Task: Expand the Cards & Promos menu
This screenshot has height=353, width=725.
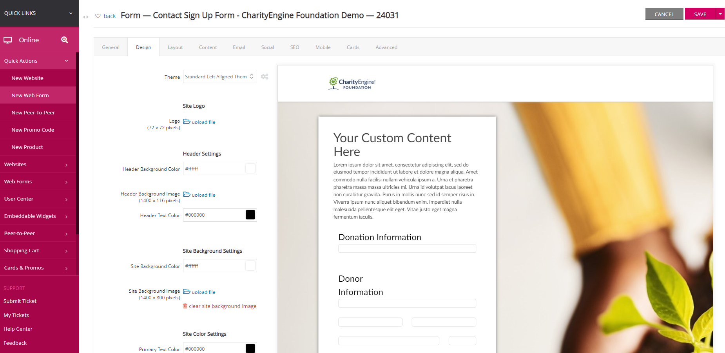Action: tap(38, 268)
